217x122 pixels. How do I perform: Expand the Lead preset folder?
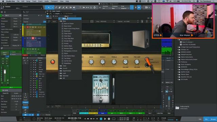tap(60, 74)
